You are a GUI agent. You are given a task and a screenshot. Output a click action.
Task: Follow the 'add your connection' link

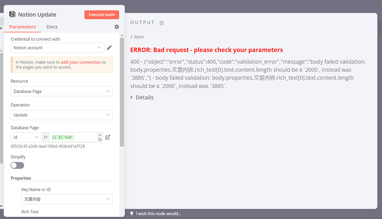pos(81,62)
